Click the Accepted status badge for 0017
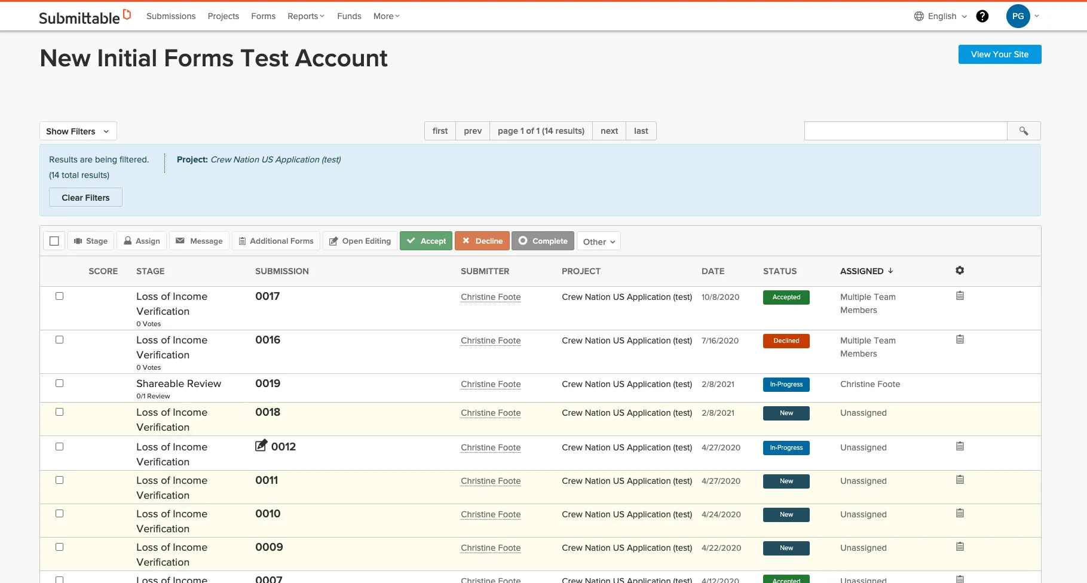 point(786,297)
